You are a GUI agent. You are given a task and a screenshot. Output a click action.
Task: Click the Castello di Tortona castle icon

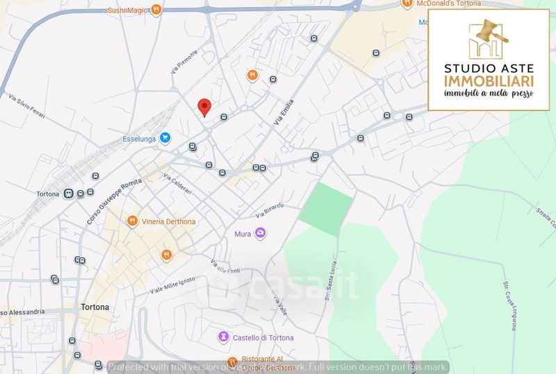[x=223, y=337]
